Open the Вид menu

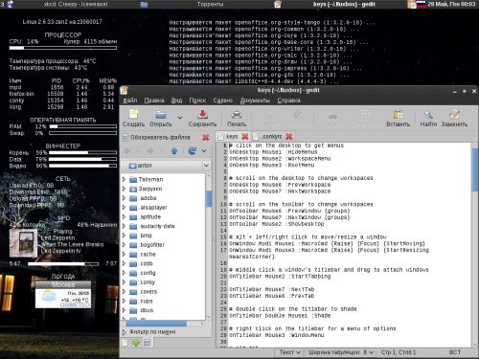[176, 101]
